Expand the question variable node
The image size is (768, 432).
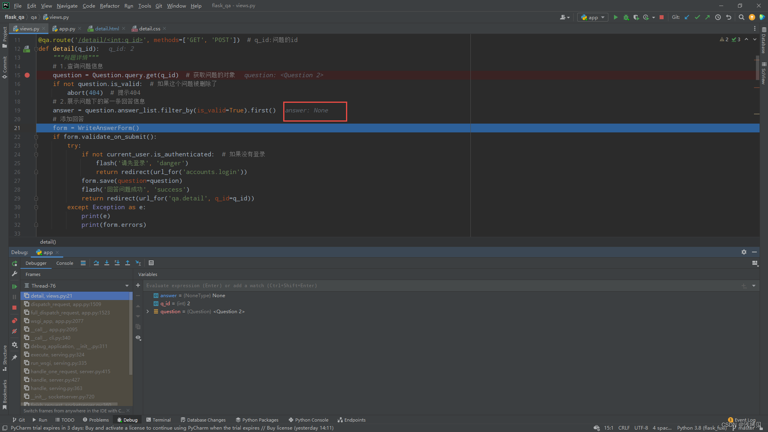[x=148, y=312]
